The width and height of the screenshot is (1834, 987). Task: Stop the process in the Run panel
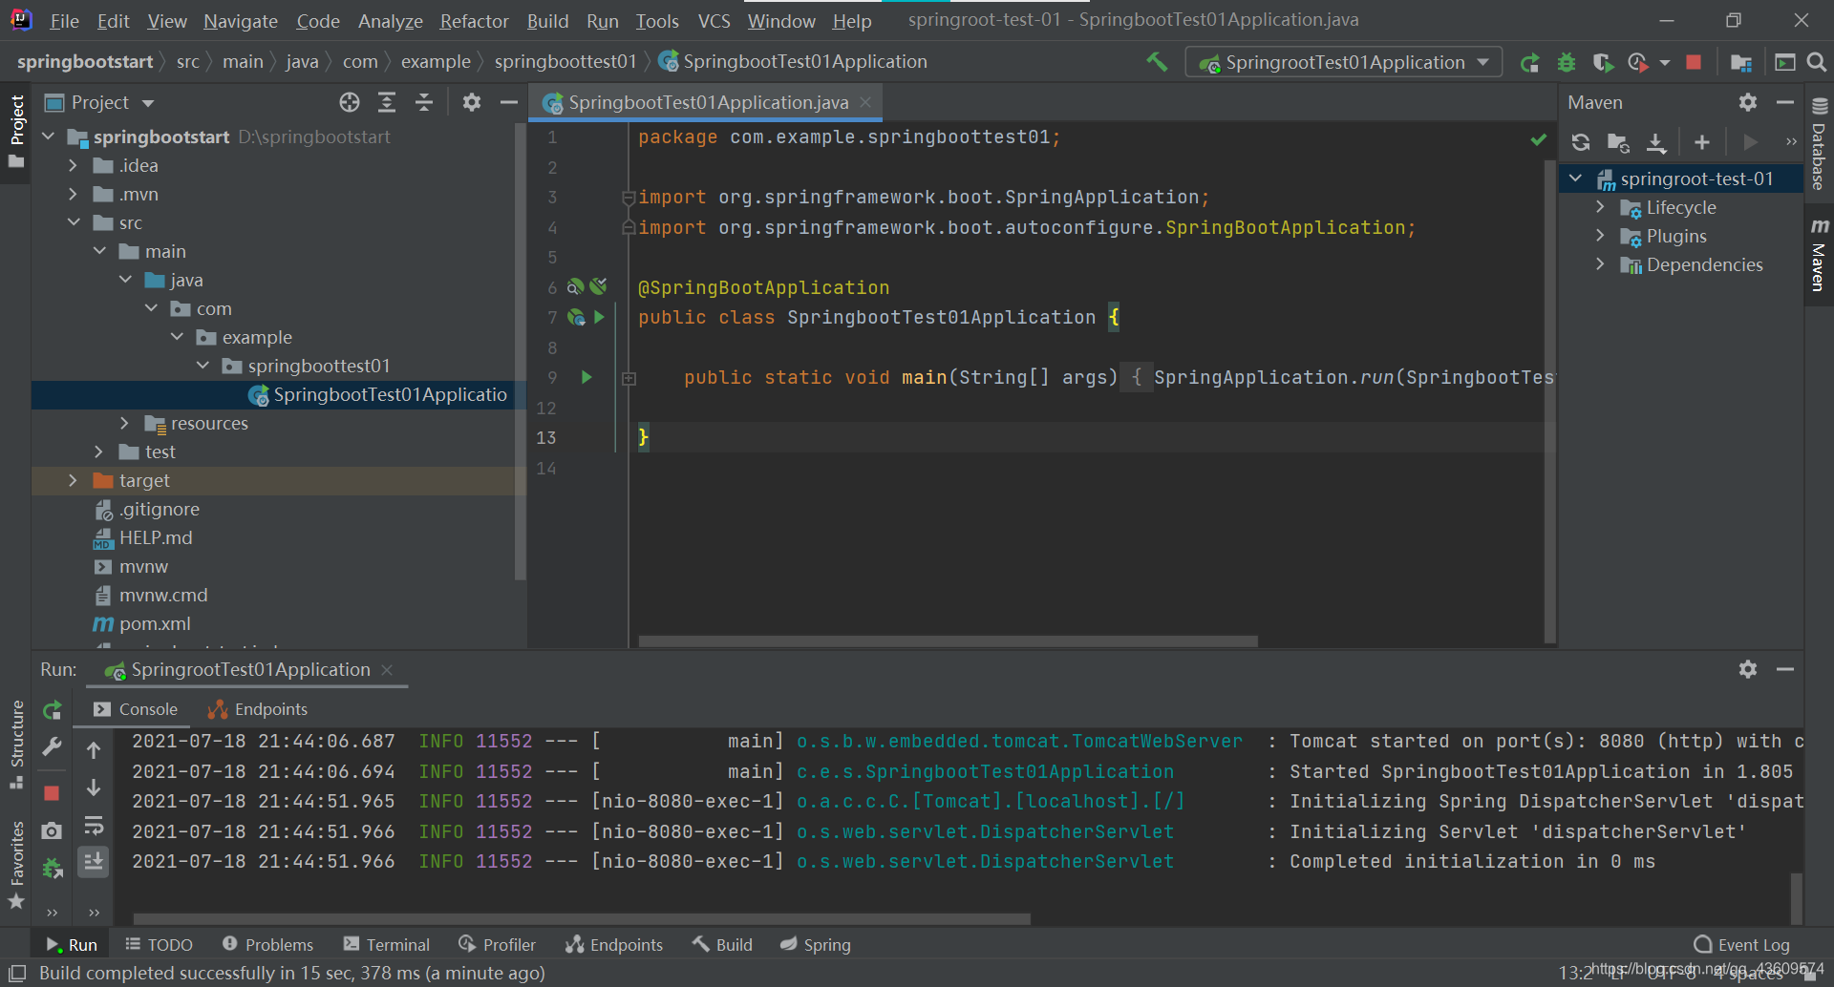[x=53, y=793]
